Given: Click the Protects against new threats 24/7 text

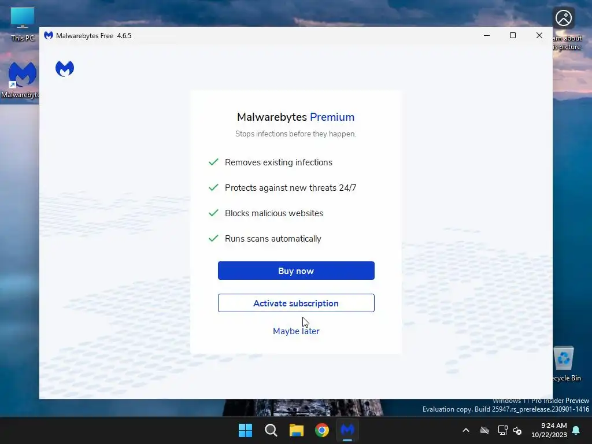Looking at the screenshot, I should pos(291,188).
